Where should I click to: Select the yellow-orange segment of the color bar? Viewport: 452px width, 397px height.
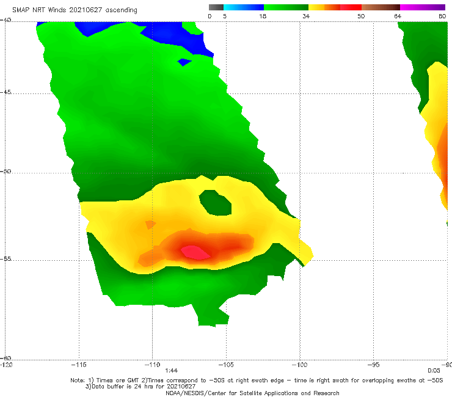[324, 7]
